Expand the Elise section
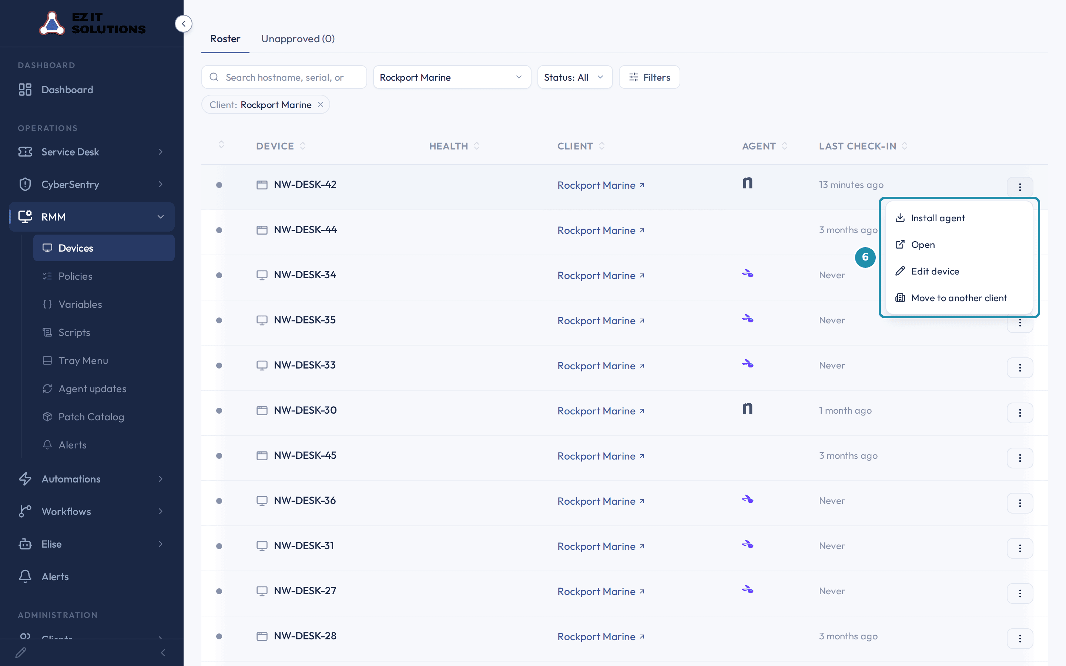 click(161, 544)
